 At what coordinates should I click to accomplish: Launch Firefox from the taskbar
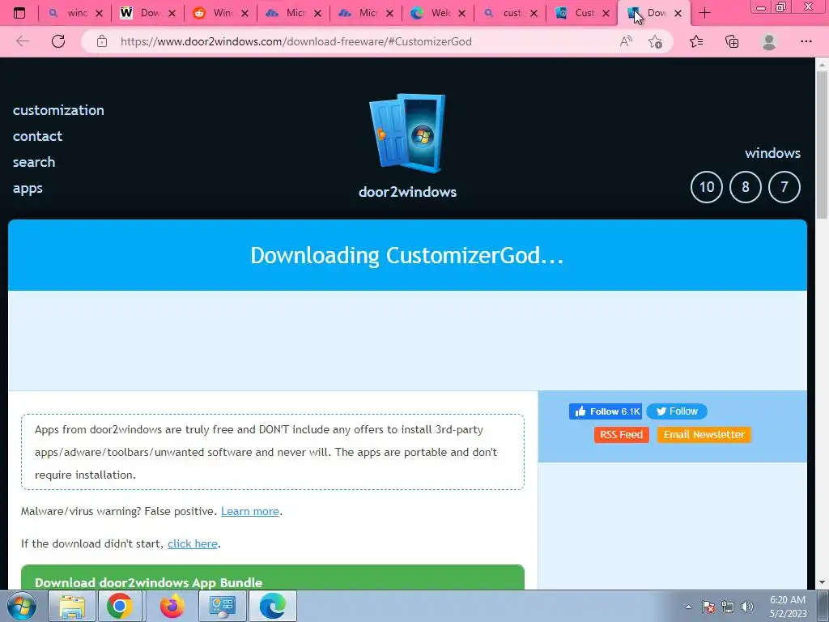tap(172, 606)
